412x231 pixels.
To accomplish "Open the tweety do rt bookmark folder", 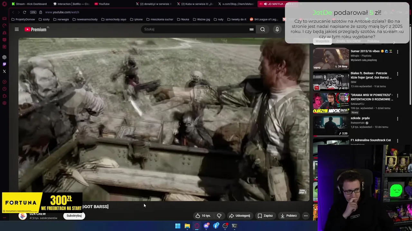I will 237,19.
